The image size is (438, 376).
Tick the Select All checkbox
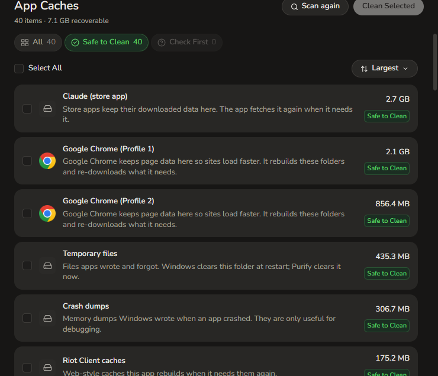click(x=19, y=69)
